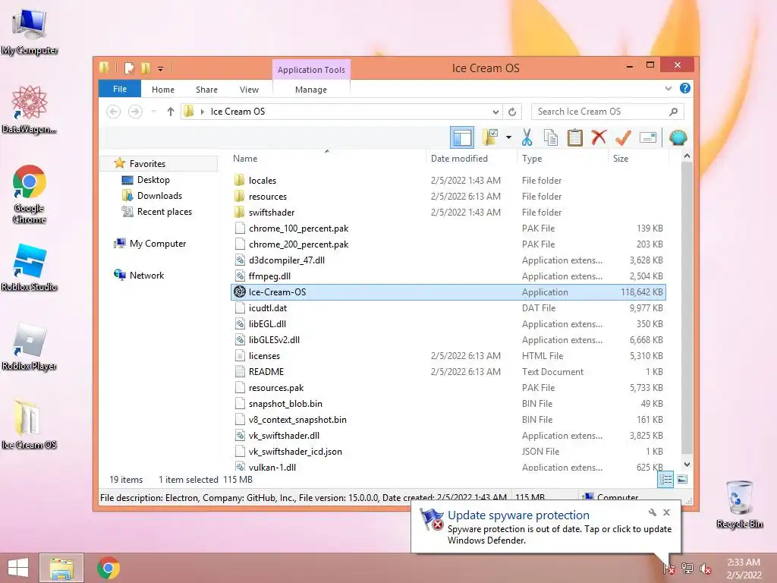Switch to details view button

coord(665,480)
